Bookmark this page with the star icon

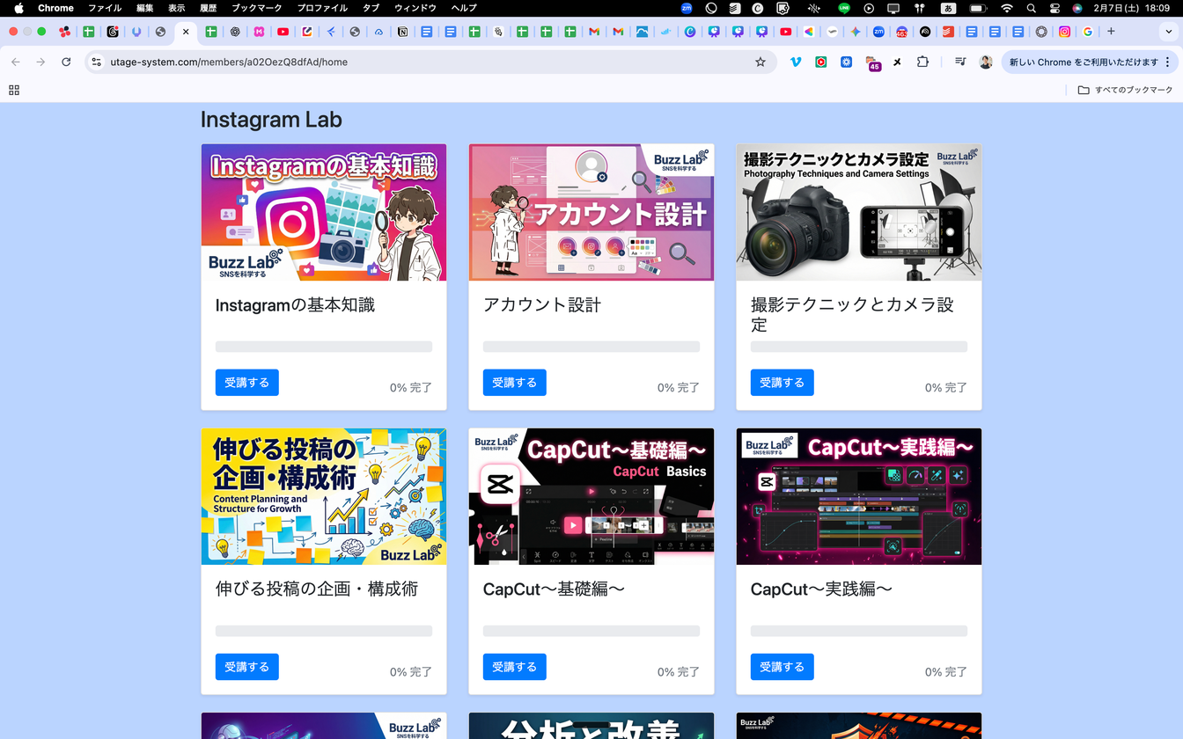click(760, 62)
